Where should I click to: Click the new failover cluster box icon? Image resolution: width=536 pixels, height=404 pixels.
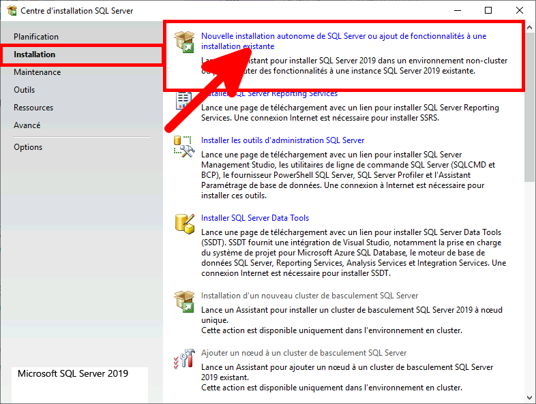[x=184, y=302]
